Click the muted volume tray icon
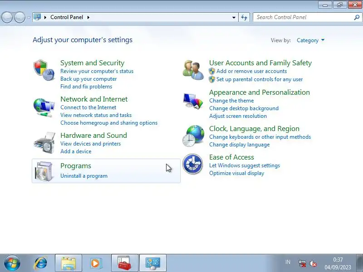Viewport: 363px width, 272px height. point(313,263)
